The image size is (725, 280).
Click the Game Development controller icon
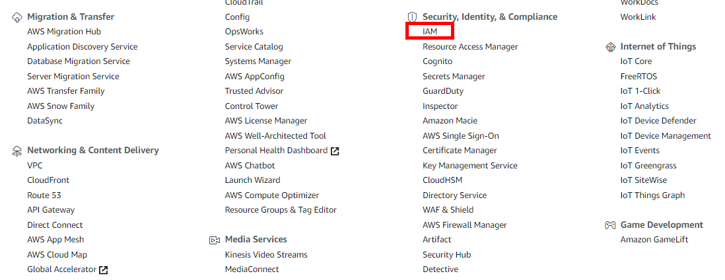(x=610, y=225)
